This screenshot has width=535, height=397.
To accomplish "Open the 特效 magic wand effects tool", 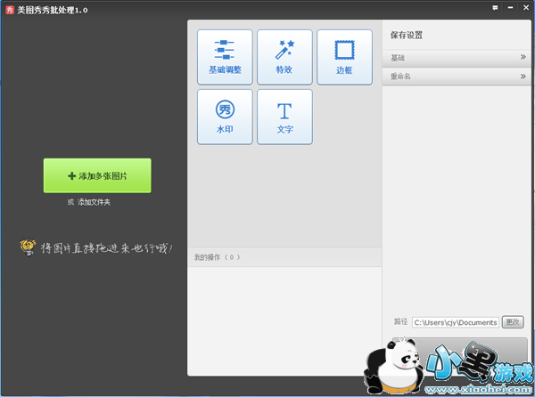I will [284, 57].
